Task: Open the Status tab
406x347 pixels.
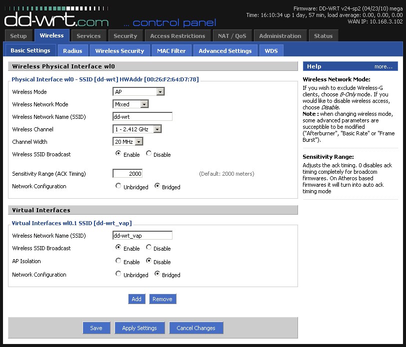Action: 323,36
